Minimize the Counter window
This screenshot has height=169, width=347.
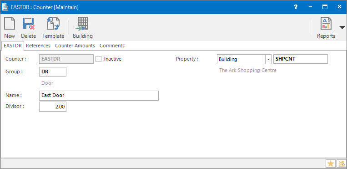point(311,7)
